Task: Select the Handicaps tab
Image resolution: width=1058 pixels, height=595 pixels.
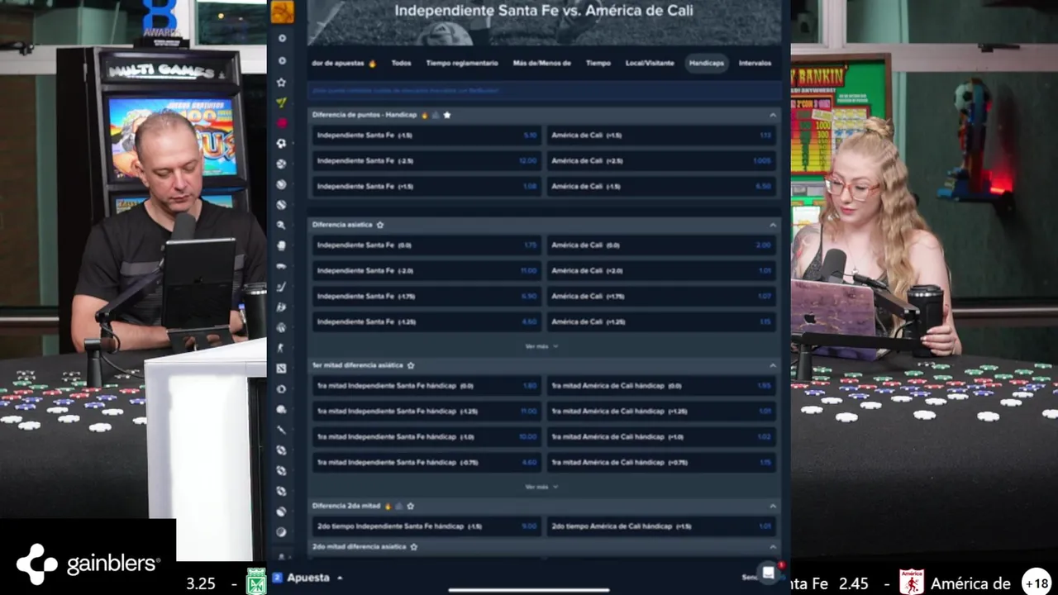Action: pyautogui.click(x=707, y=63)
